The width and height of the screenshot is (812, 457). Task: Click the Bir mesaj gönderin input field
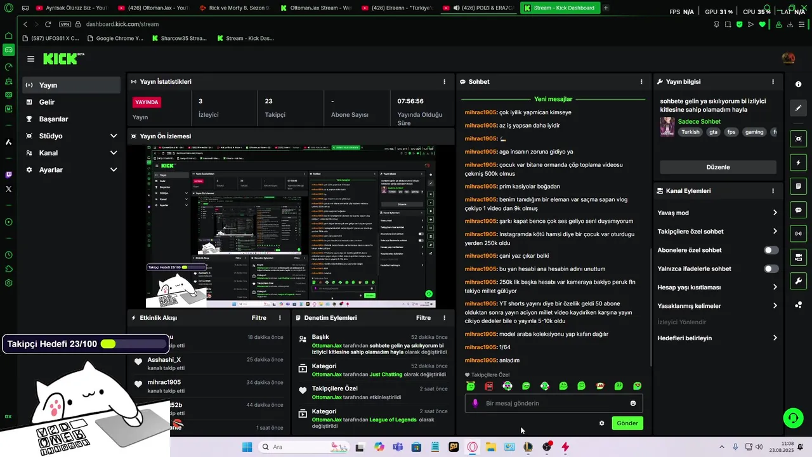point(554,404)
